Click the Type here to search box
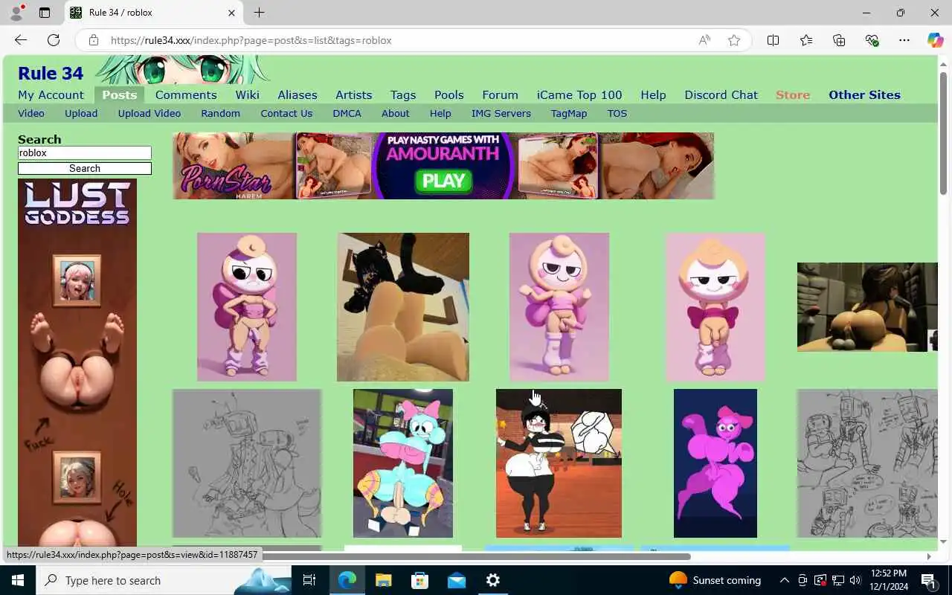The width and height of the screenshot is (952, 595). tap(164, 580)
